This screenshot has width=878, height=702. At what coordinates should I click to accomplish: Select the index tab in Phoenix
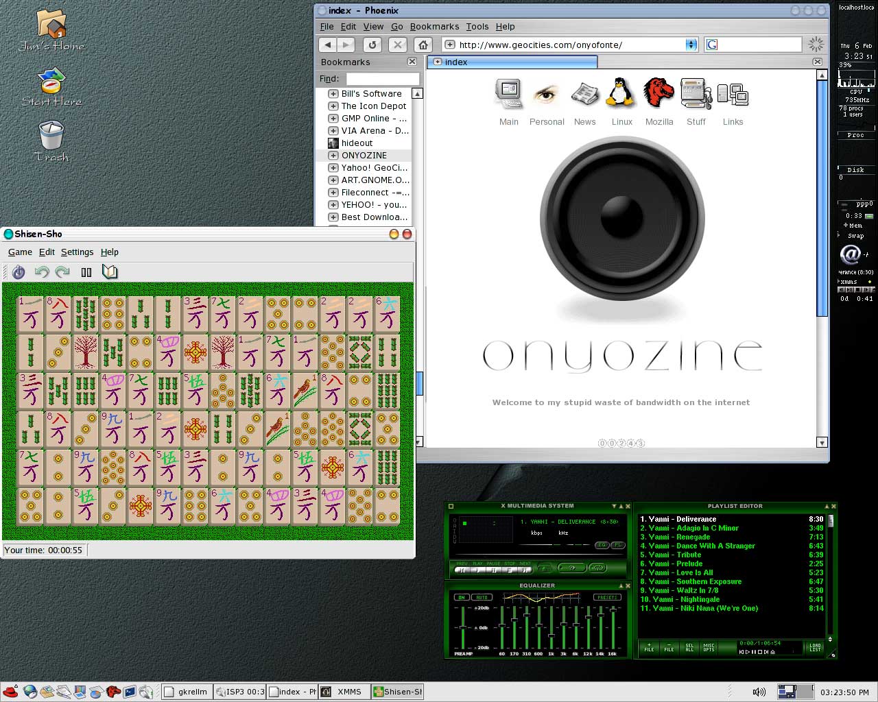click(512, 62)
